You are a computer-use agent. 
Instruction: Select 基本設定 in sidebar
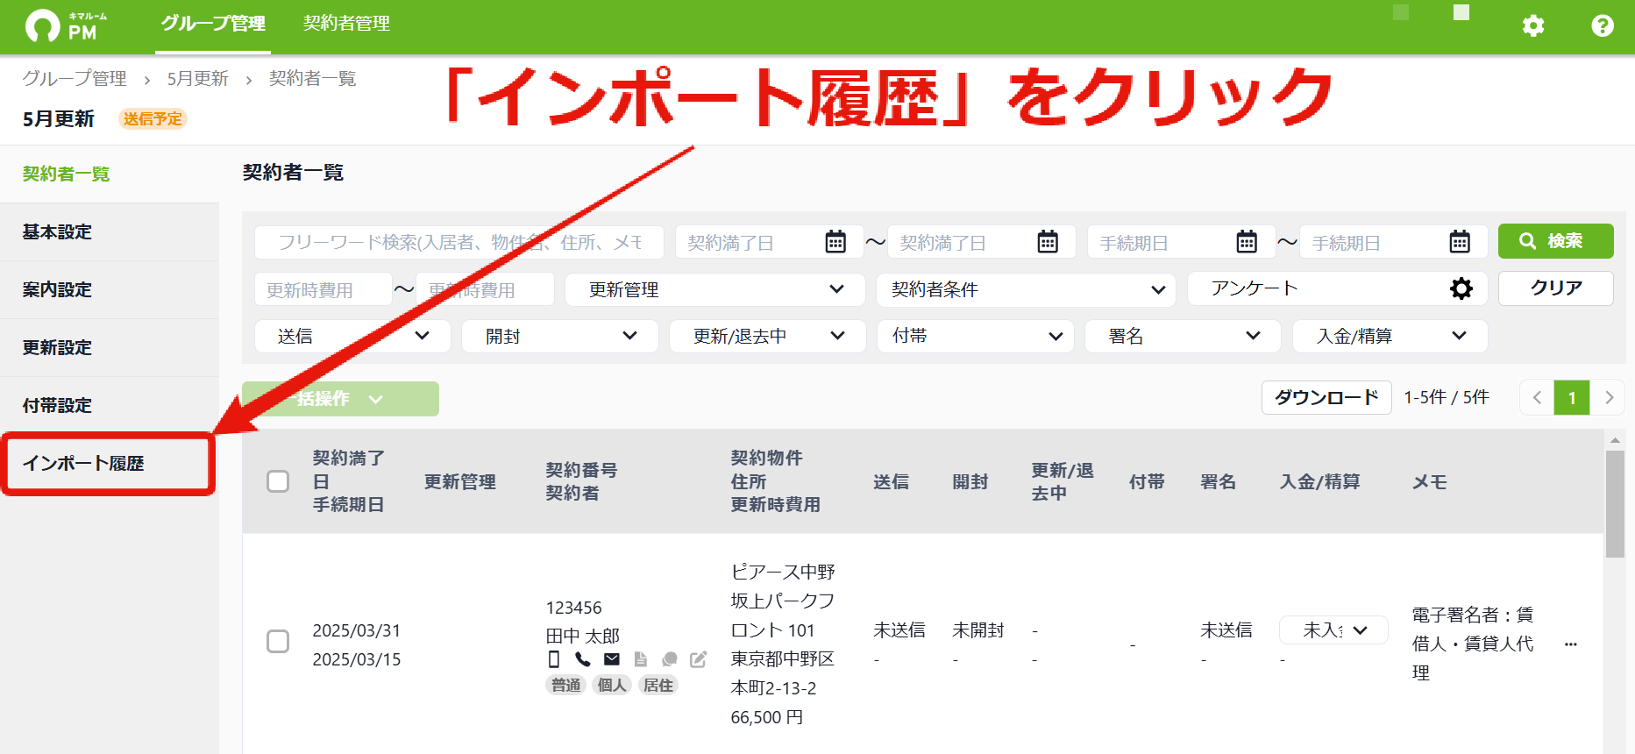point(109,231)
